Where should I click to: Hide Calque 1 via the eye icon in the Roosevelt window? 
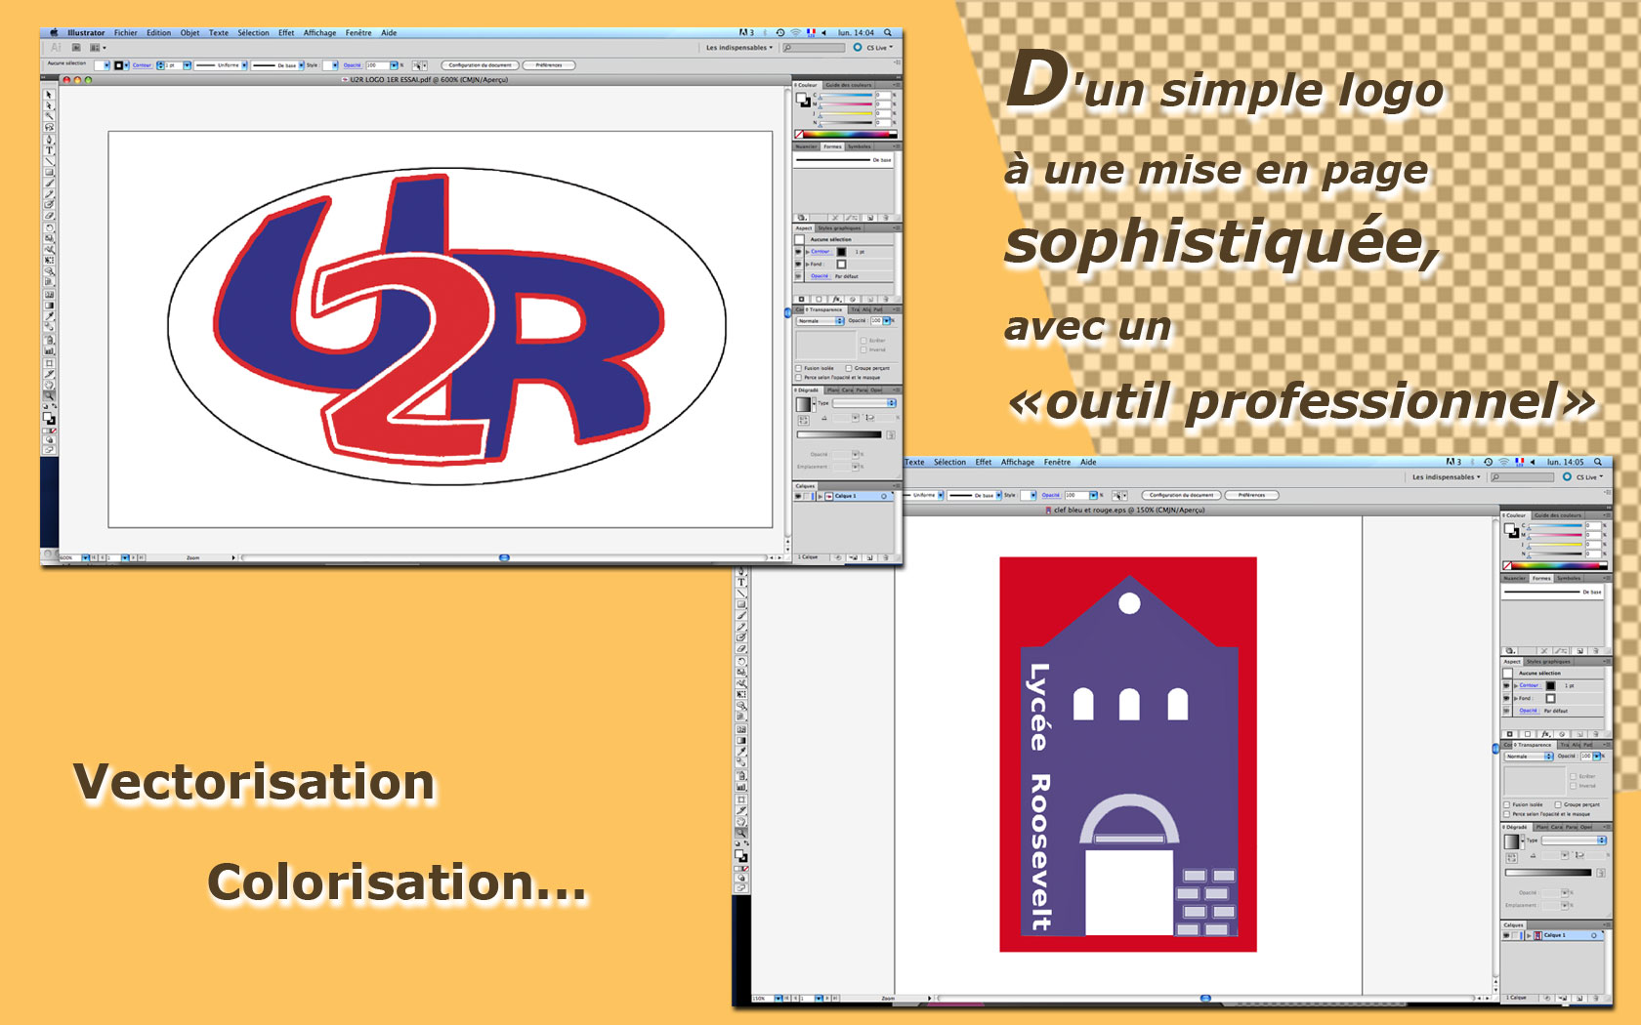(x=1507, y=935)
